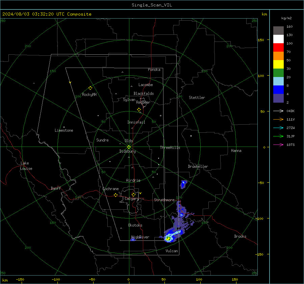Click the yellow diamond marker above Calgary
The width and height of the screenshot is (304, 284).
(x=133, y=195)
